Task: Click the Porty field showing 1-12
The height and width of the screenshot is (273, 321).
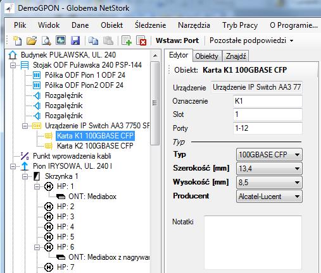Action: point(267,128)
